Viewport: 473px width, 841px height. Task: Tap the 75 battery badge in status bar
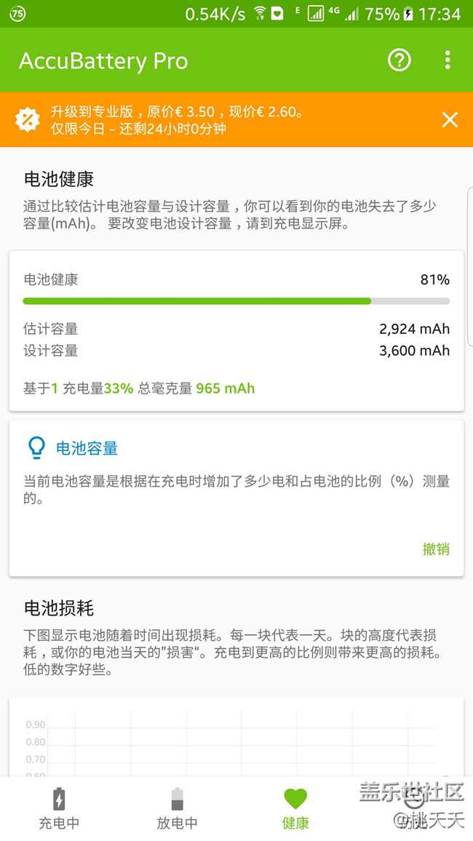click(17, 14)
